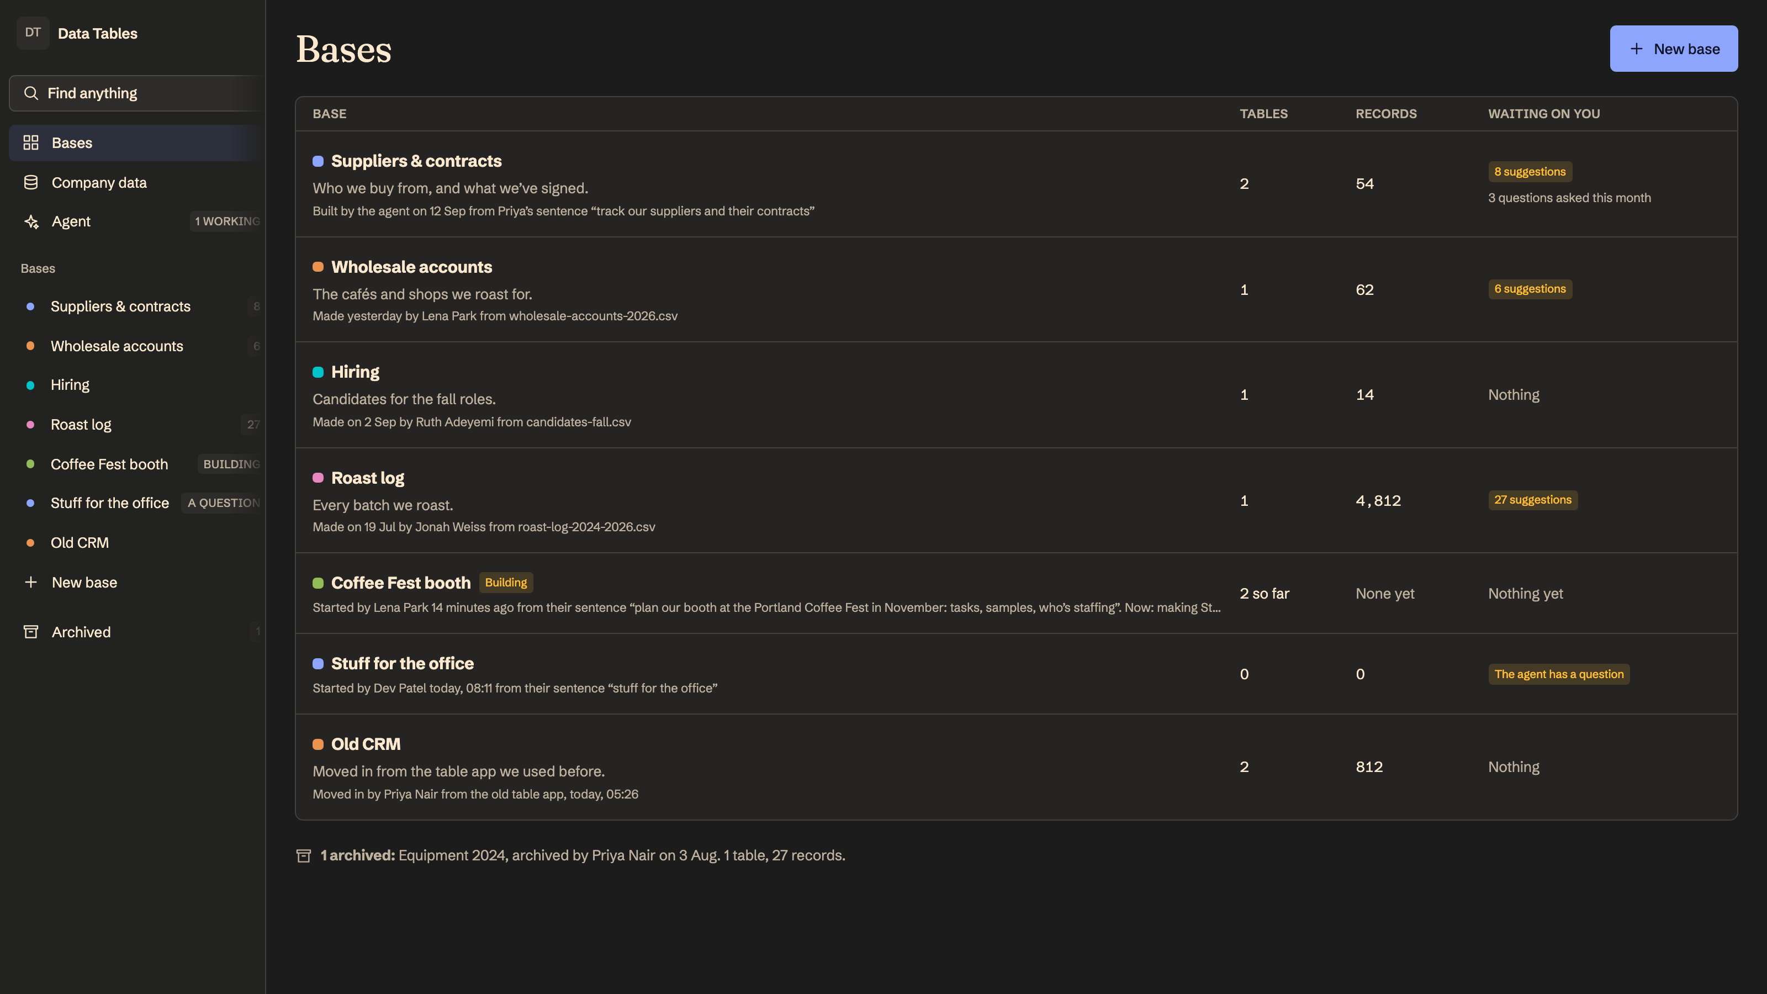The image size is (1767, 994).
Task: Click the archive icon beside '1 archived' footer
Action: coord(304,855)
